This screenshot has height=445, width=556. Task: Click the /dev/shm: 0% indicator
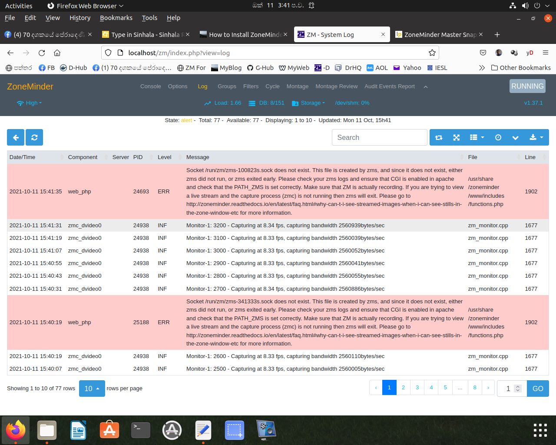click(x=352, y=103)
